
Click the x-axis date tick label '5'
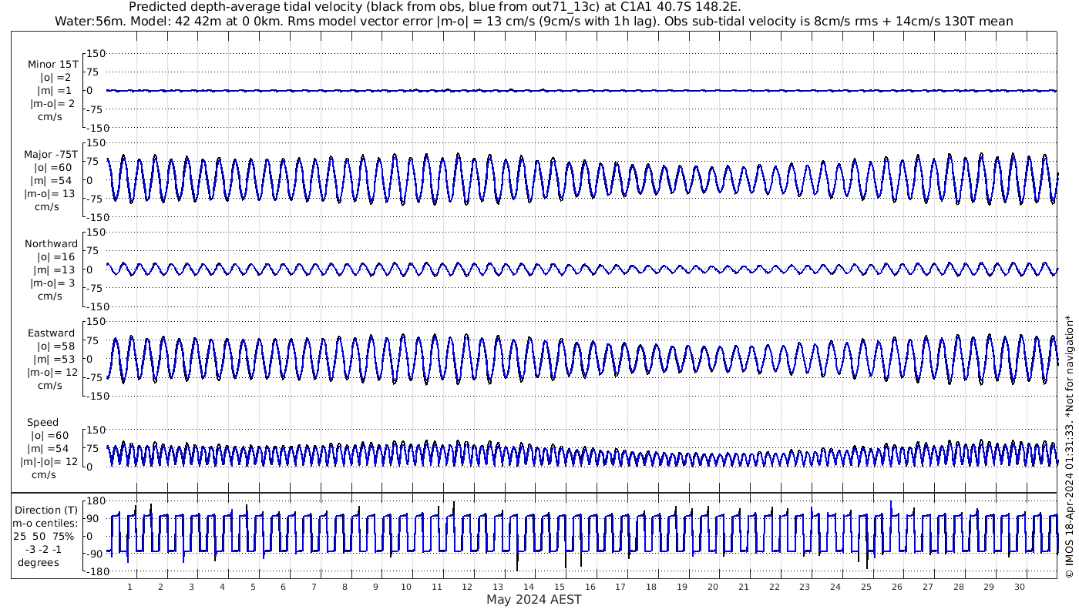(x=252, y=587)
